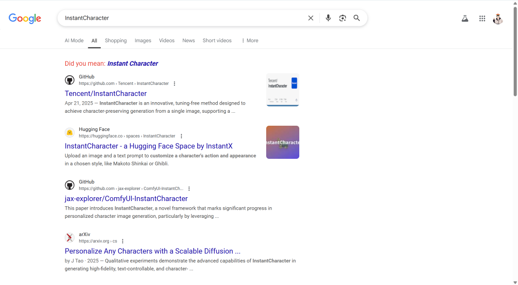This screenshot has height=285, width=518.
Task: Click the 'arXiv' site name
Action: point(84,235)
